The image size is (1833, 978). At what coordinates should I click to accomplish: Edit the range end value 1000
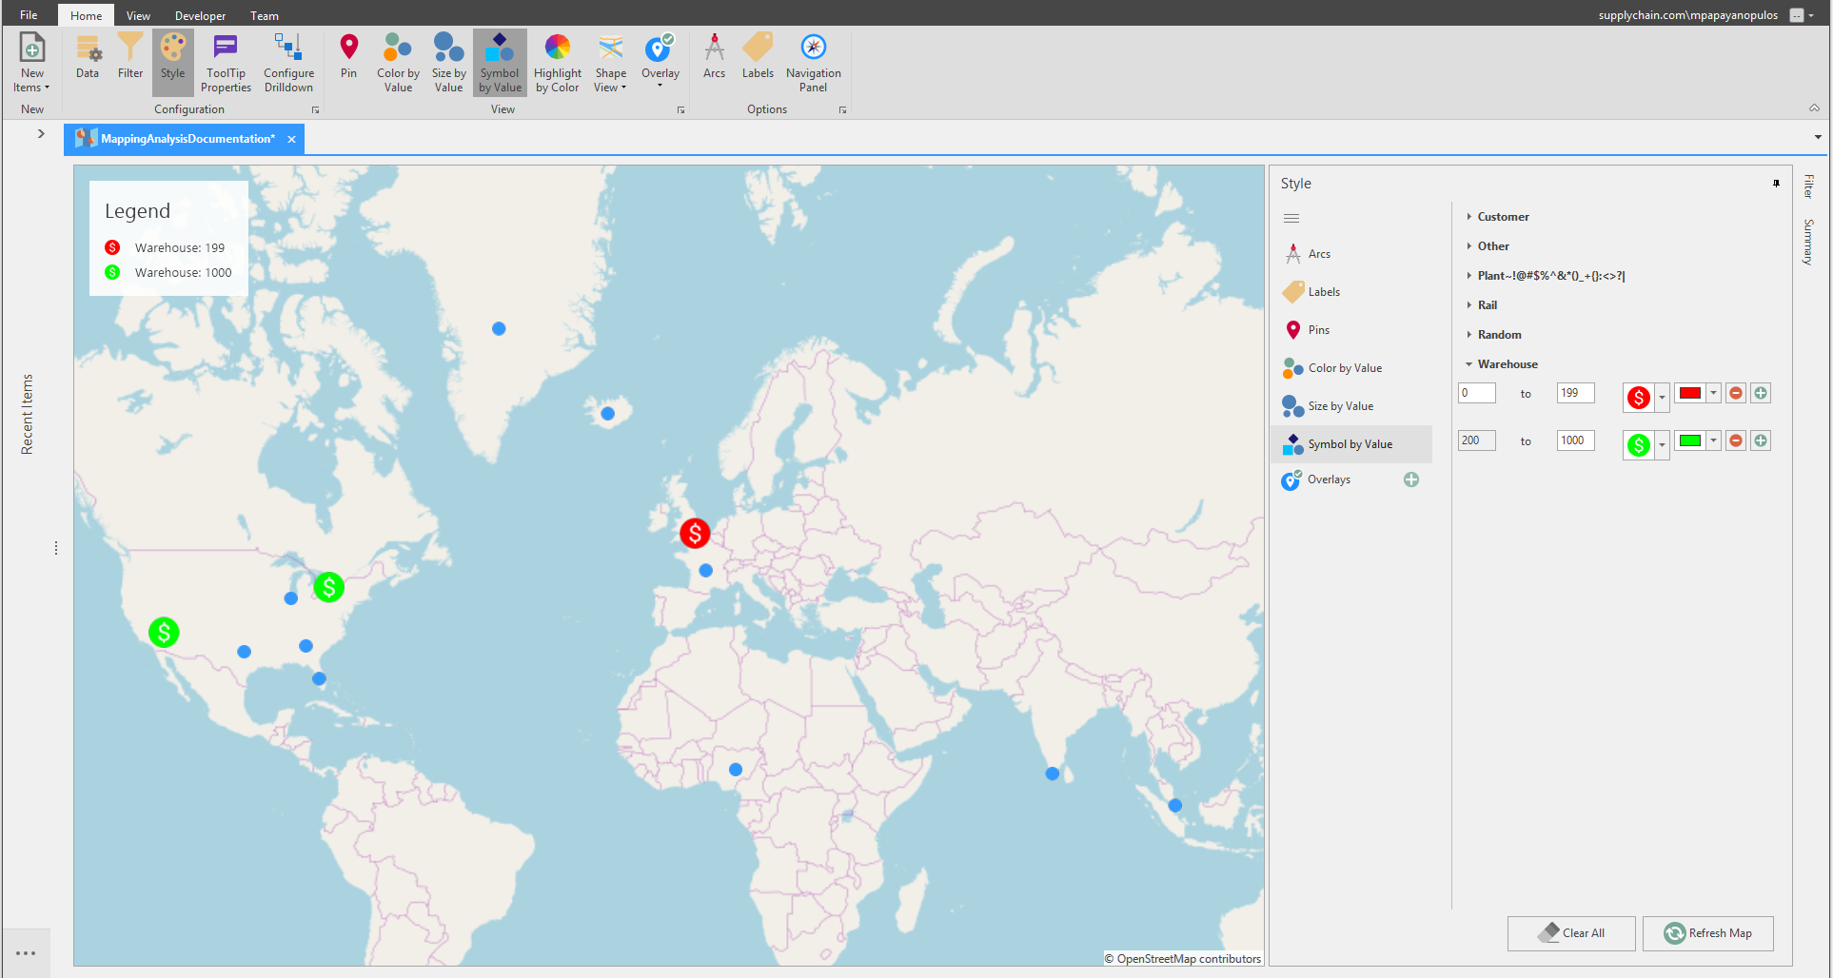1576,440
